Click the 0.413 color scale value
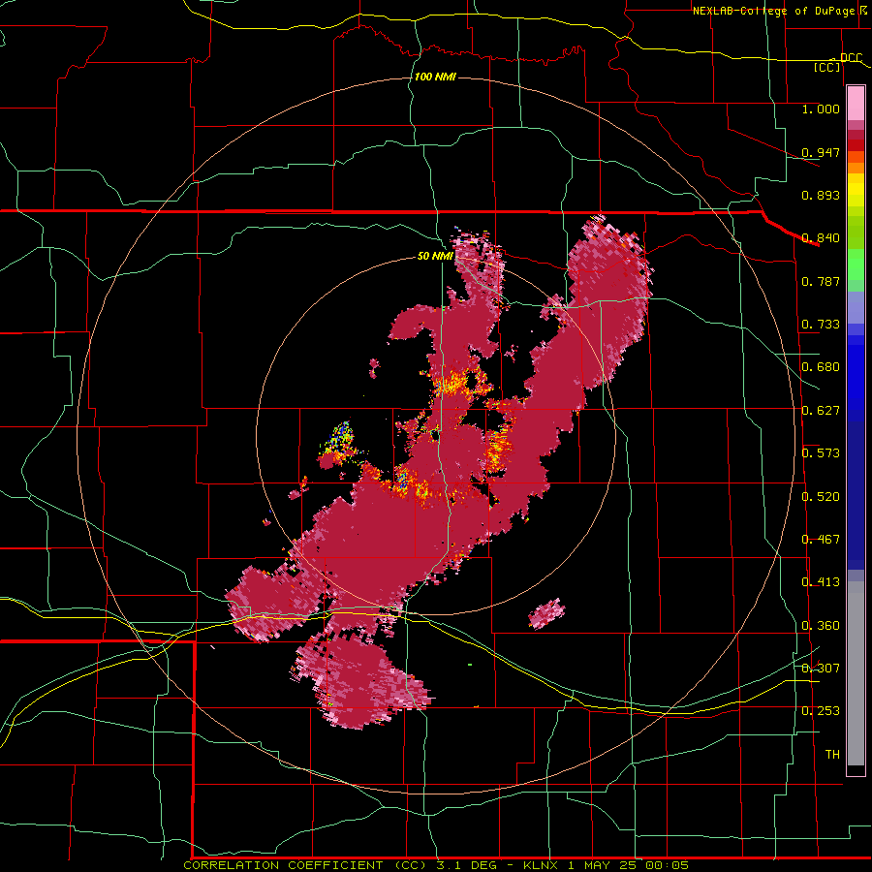The height and width of the screenshot is (872, 872). (x=821, y=582)
